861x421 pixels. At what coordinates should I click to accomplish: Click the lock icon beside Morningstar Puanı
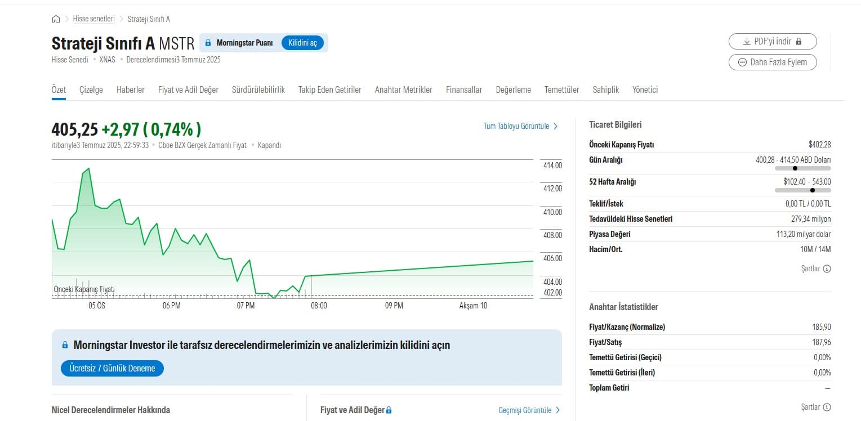pyautogui.click(x=208, y=43)
